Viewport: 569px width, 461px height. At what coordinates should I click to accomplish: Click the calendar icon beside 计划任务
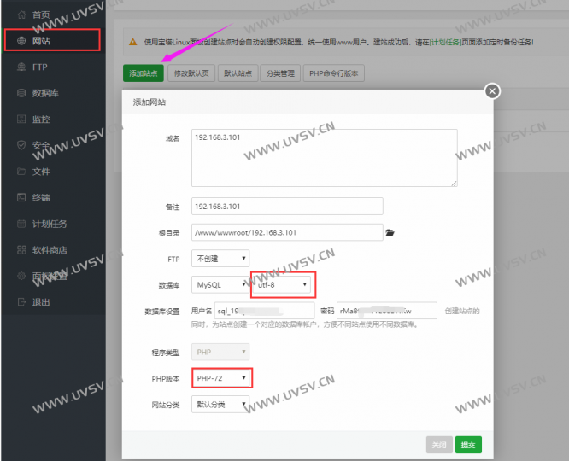pyautogui.click(x=21, y=224)
